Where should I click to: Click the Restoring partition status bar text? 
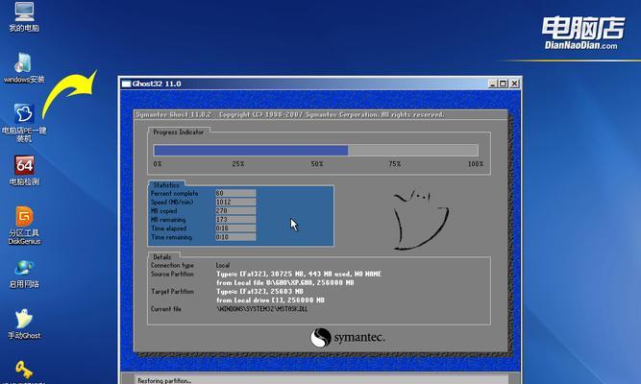coord(164,381)
